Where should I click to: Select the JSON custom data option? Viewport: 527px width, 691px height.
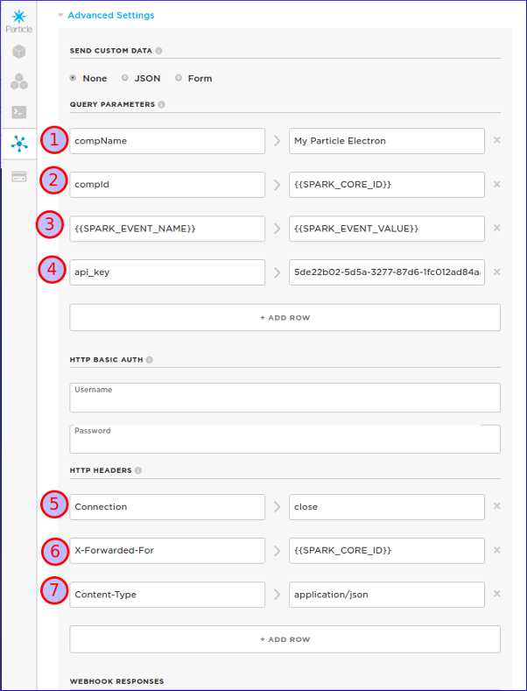pyautogui.click(x=125, y=78)
